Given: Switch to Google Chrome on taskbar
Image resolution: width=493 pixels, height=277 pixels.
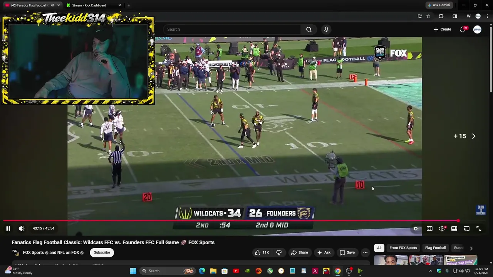Looking at the screenshot, I should click(x=337, y=271).
